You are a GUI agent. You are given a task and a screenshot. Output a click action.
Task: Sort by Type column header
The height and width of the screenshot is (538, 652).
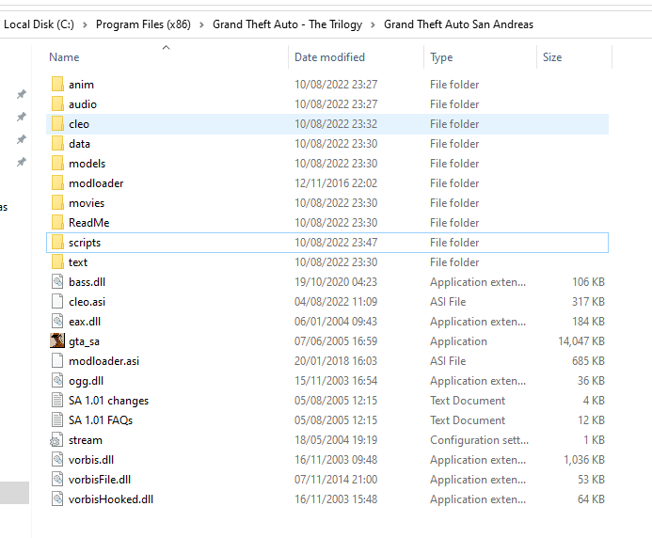pyautogui.click(x=441, y=57)
